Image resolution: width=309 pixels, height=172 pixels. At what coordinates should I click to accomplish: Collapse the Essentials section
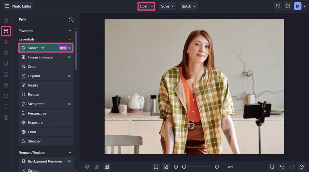tap(70, 39)
